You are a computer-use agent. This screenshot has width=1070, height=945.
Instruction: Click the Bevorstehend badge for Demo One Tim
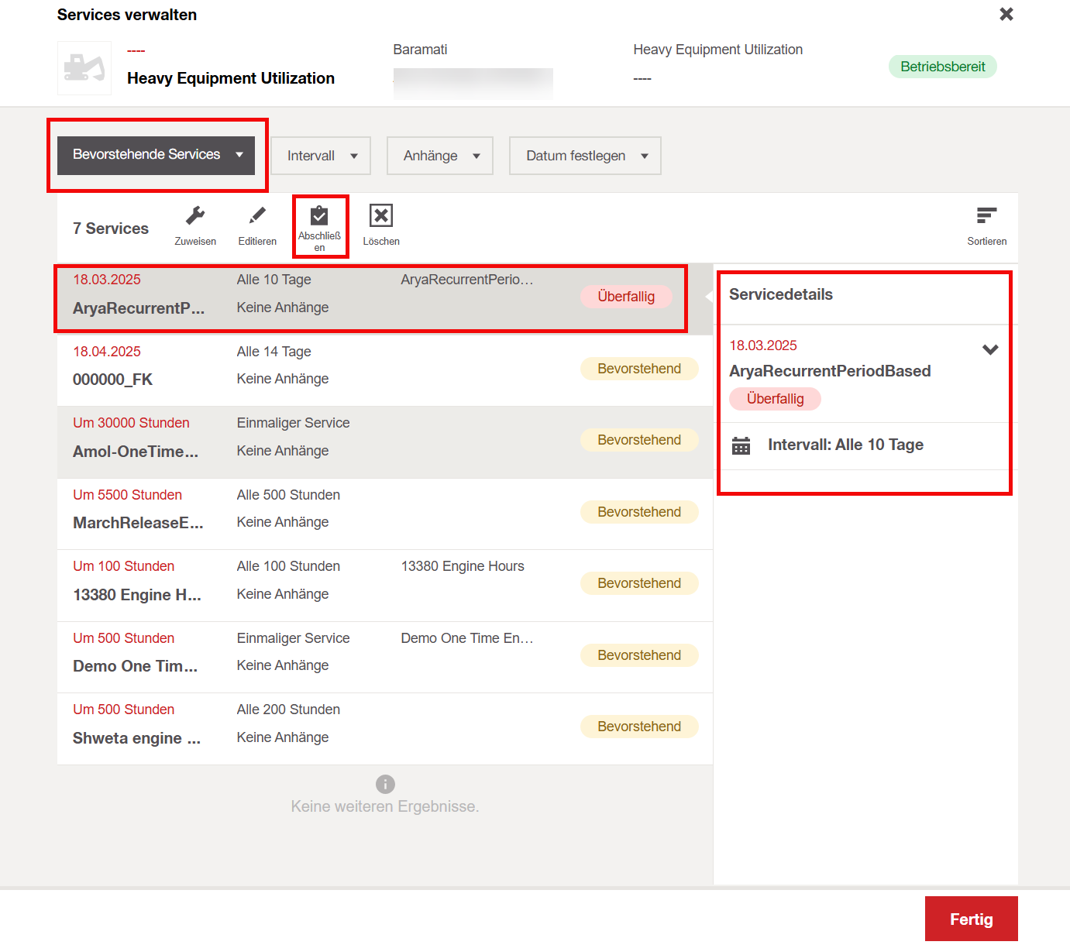coord(639,655)
